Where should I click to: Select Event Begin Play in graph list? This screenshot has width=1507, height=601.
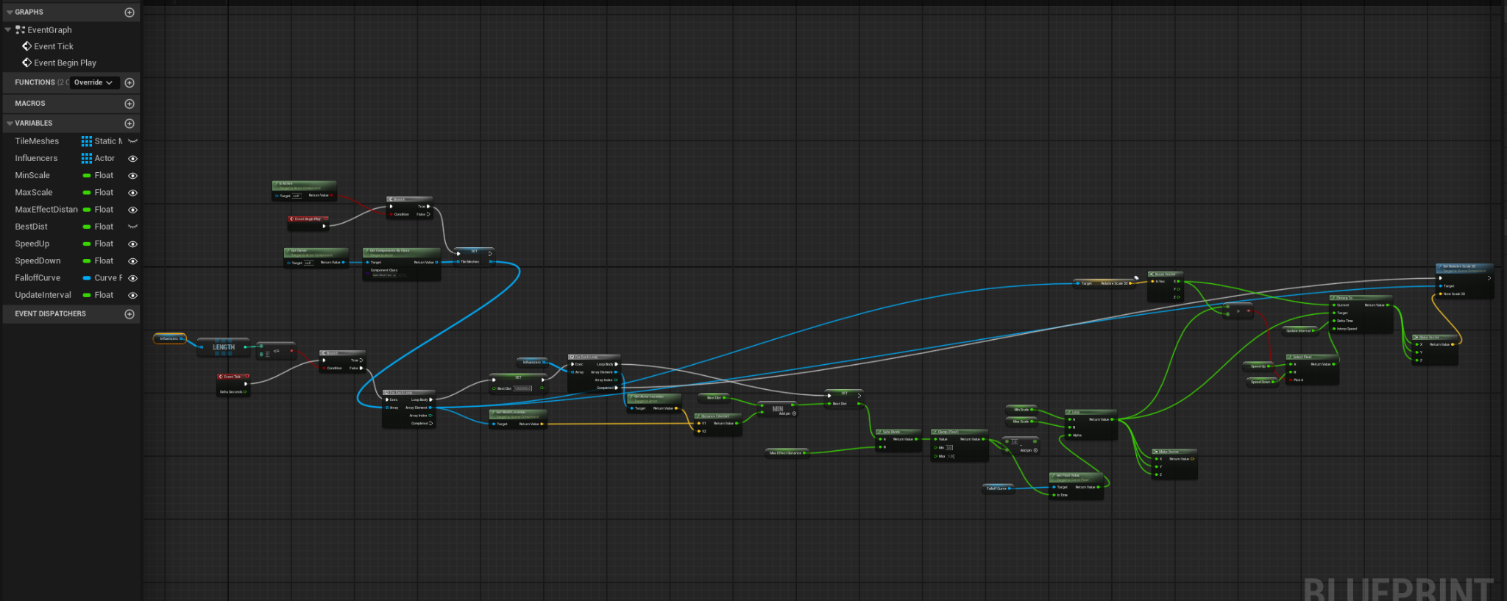point(65,63)
